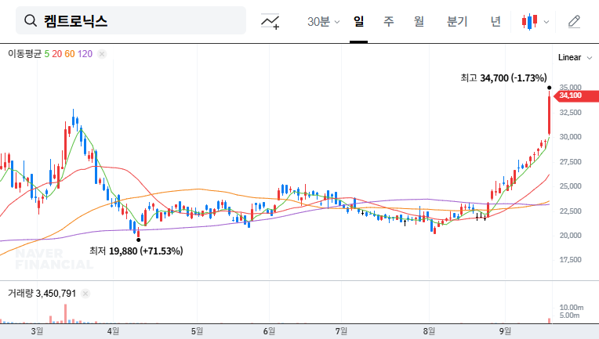This screenshot has height=339, width=599.
Task: Select the 120-day moving average value
Action: coord(85,54)
